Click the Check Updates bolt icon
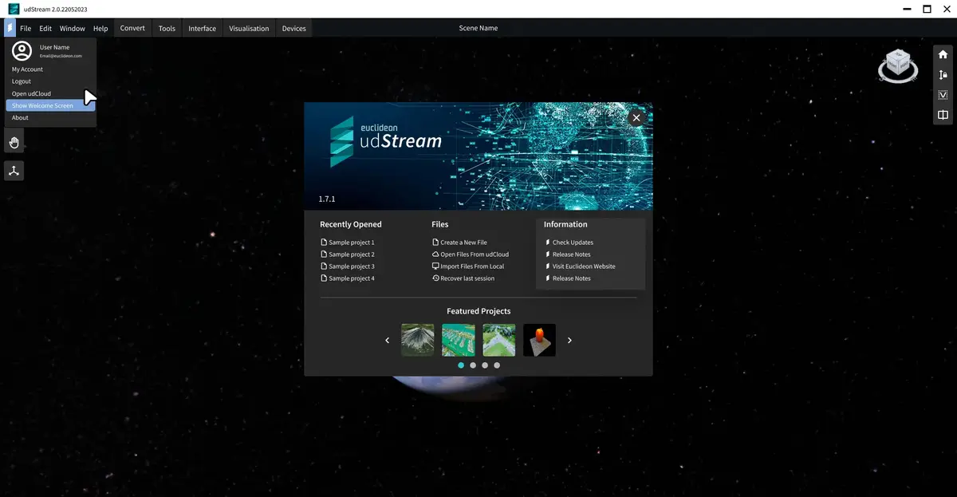 tap(547, 243)
